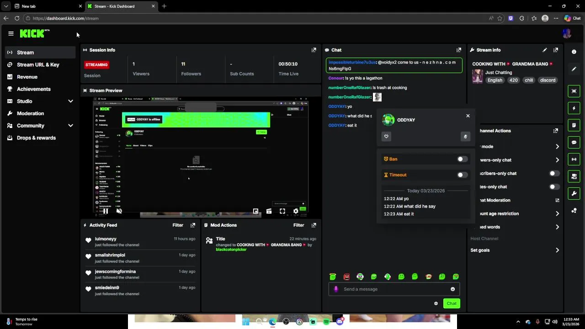Pop out the Chat panel
The image size is (585, 329).
click(458, 50)
